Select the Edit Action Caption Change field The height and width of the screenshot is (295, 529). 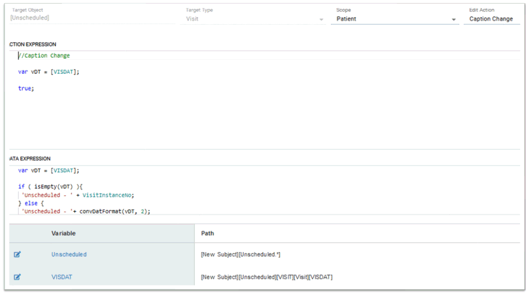[x=491, y=19]
